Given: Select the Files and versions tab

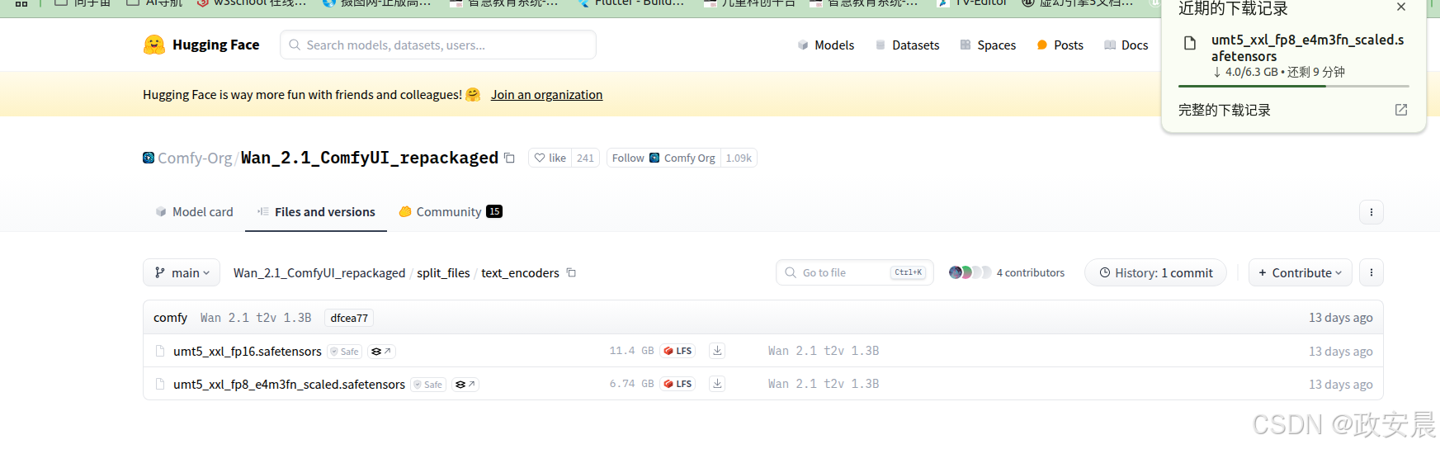Looking at the screenshot, I should (316, 211).
